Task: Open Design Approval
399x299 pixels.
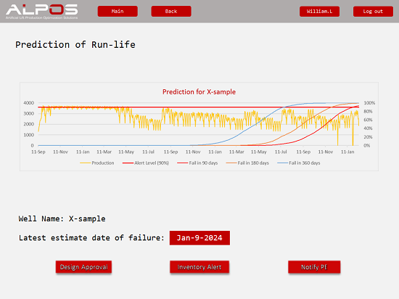Action: point(83,267)
